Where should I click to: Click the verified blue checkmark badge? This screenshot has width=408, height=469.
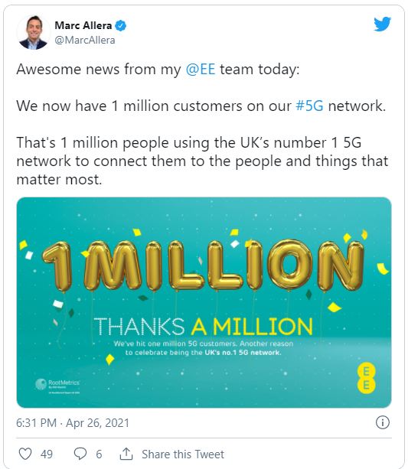120,26
